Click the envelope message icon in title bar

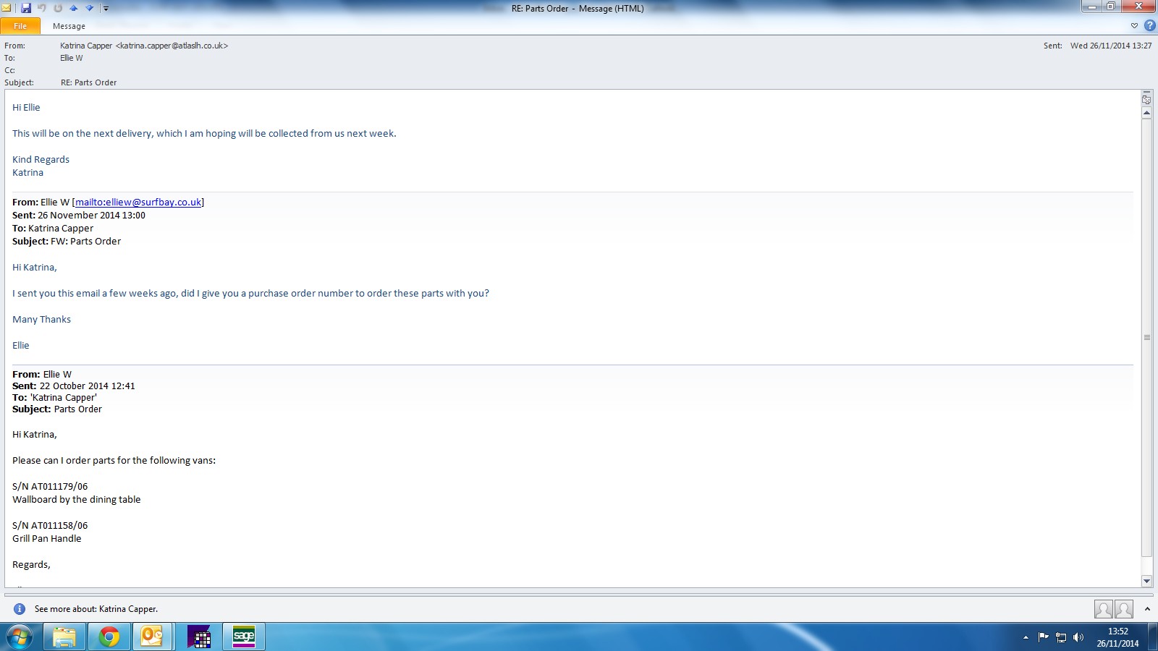click(x=7, y=8)
